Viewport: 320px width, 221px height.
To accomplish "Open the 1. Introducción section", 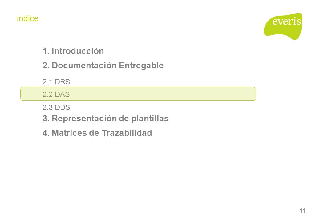I will tap(73, 51).
